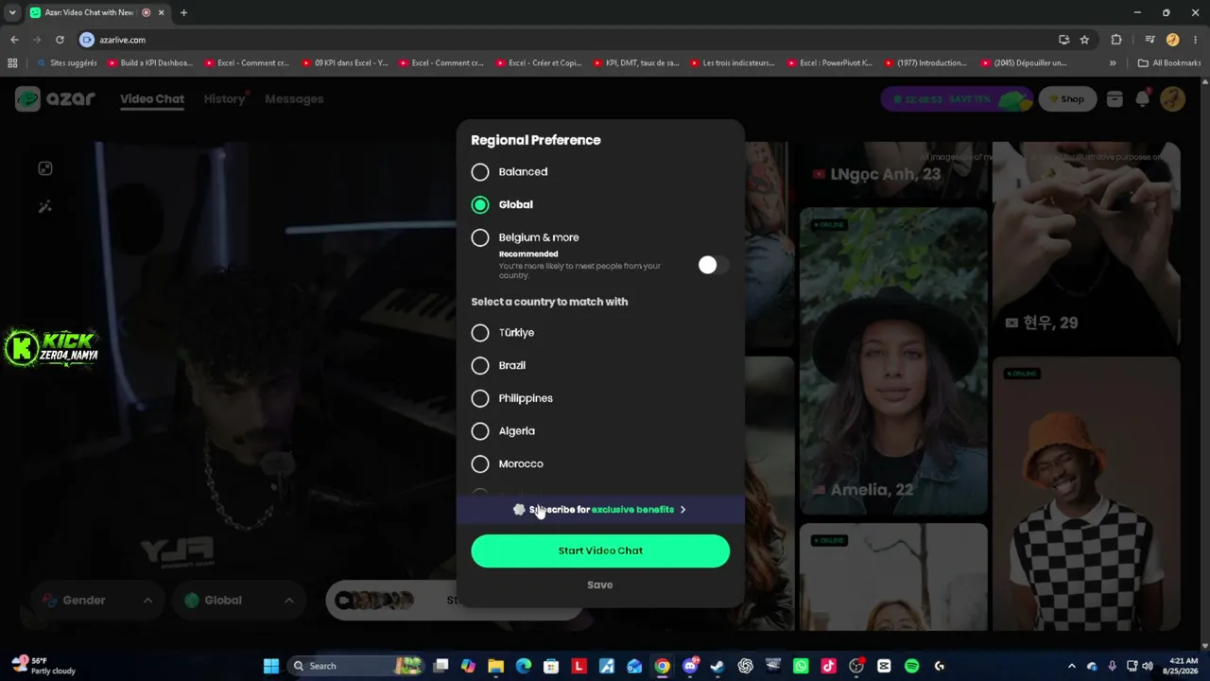Open WhatsApp from the taskbar
Screen dimensions: 1210x681
pyautogui.click(x=801, y=666)
